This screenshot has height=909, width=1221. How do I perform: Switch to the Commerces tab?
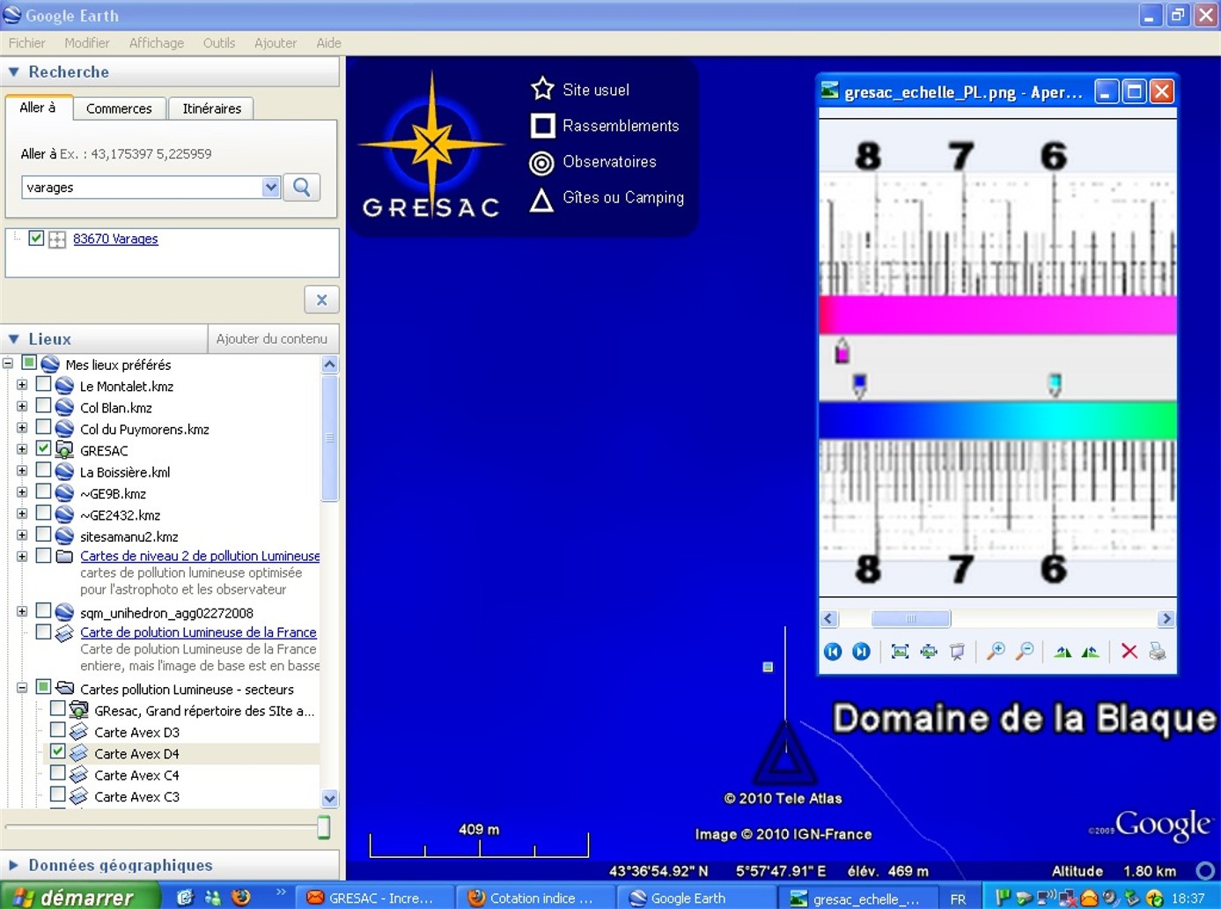pyautogui.click(x=119, y=108)
